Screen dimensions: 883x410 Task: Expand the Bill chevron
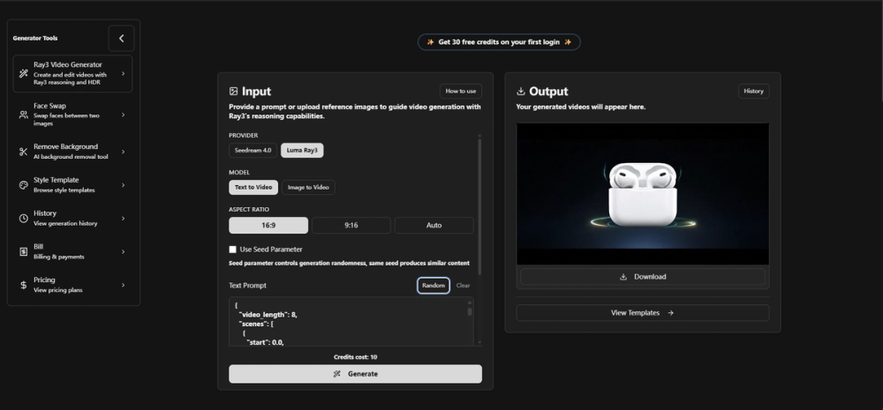(124, 251)
